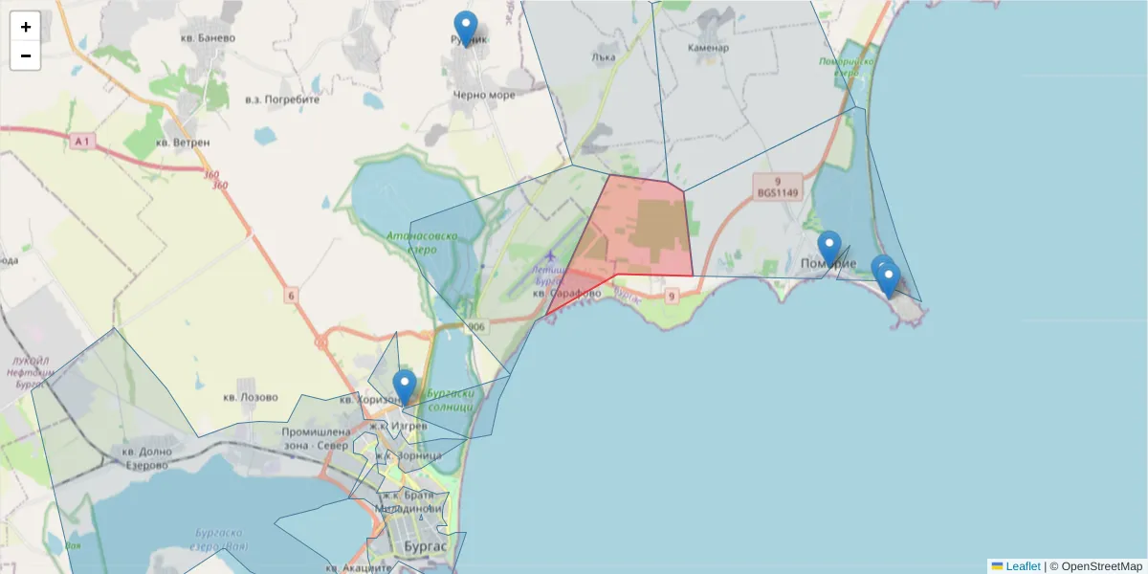Screen dimensions: 1148x574
Task: Click the Атанасовско езеро lake label
Action: (422, 242)
